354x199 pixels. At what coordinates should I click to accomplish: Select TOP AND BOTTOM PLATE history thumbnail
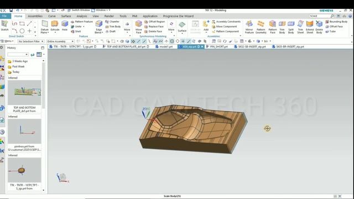24,92
